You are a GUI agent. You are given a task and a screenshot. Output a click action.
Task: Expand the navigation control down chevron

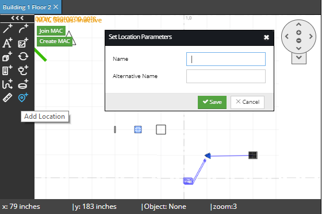299,57
